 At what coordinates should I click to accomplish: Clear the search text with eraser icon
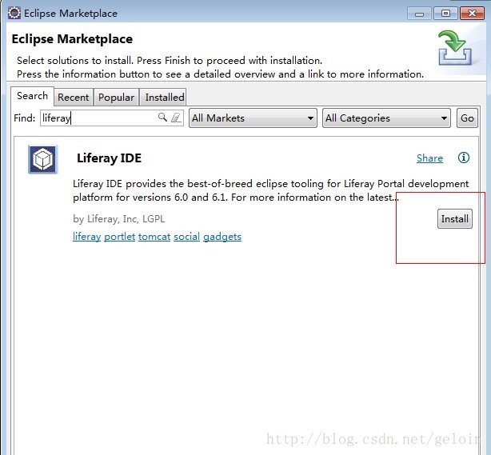[176, 118]
